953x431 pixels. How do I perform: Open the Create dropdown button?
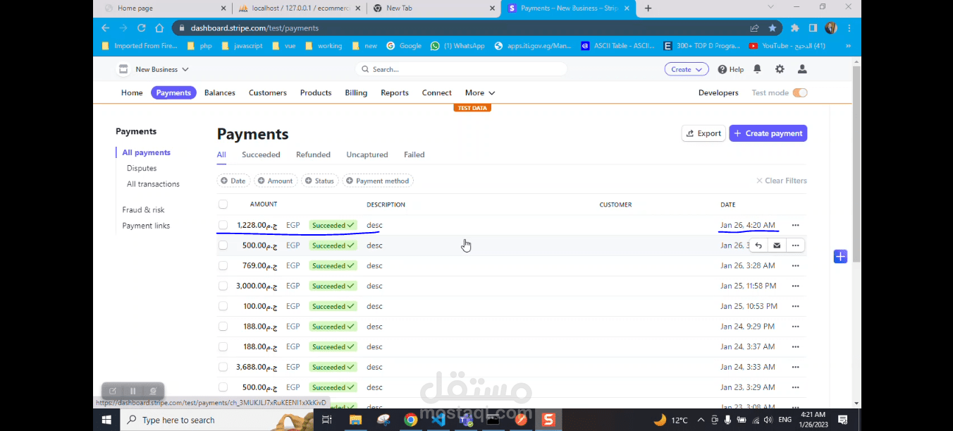pos(686,69)
